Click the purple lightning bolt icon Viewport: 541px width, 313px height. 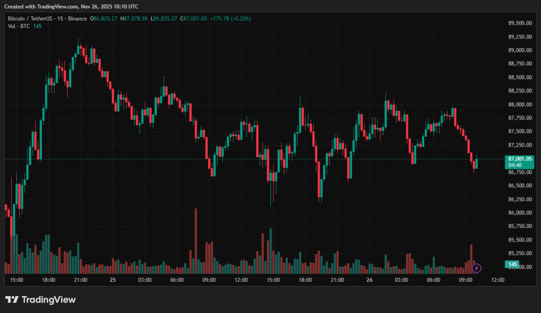click(x=477, y=268)
